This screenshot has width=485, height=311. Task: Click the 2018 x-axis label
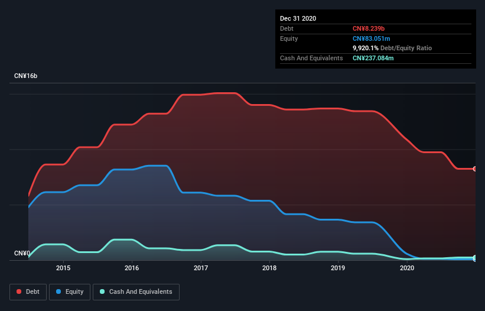pyautogui.click(x=269, y=268)
